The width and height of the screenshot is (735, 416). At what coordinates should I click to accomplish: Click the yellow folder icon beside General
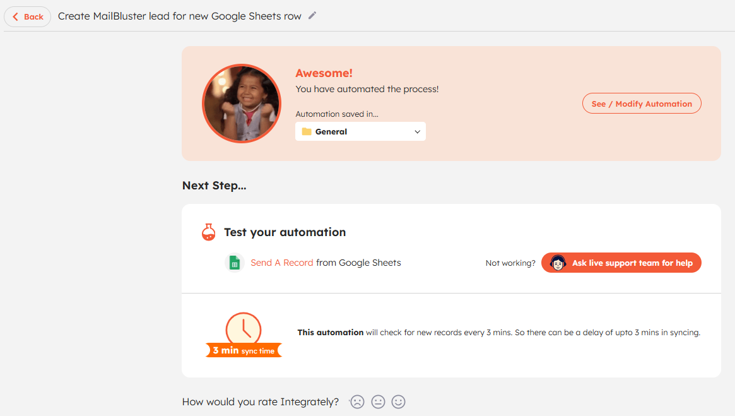[307, 132]
